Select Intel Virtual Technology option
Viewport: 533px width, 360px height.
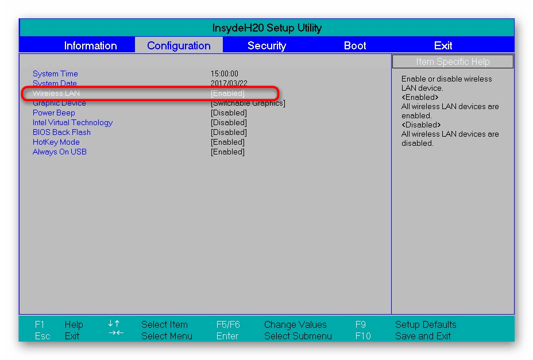point(73,123)
